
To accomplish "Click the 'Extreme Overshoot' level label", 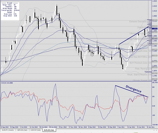I will (x=140, y=21).
